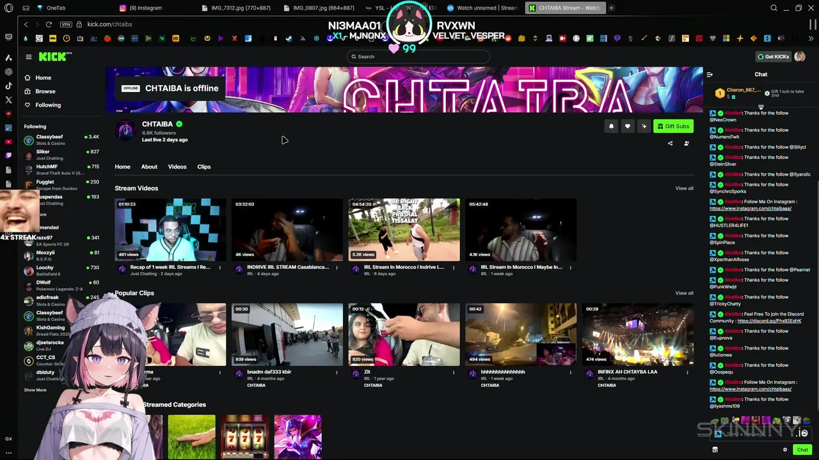Open the TikTok icon in Opera sidebar
This screenshot has height=460, width=819.
click(x=8, y=86)
